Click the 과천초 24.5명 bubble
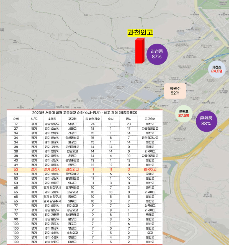229x245 pixels. tap(217, 69)
